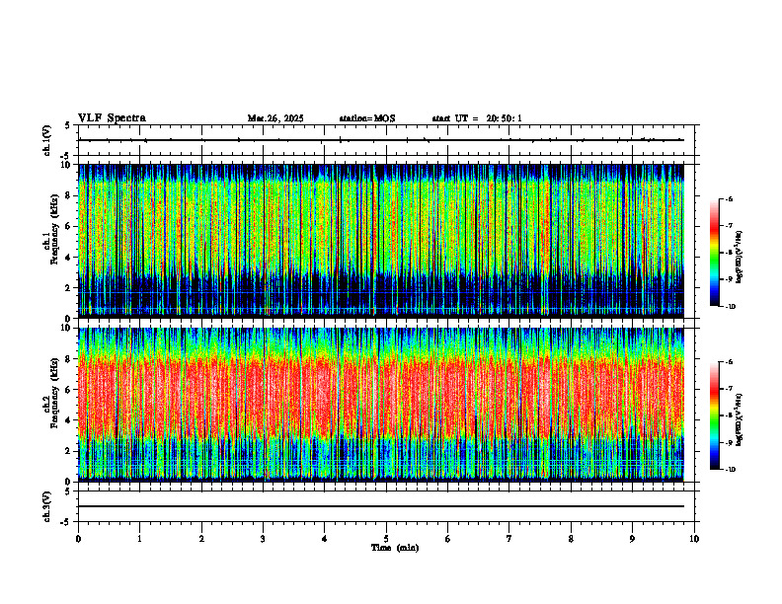Click the "ch.3(V)" waveform axis label
The width and height of the screenshot is (782, 604).
click(47, 506)
